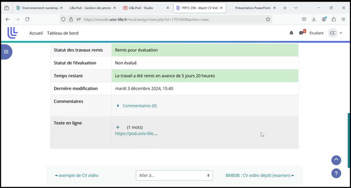Open the messaging panel showing 6 messages

pyautogui.click(x=301, y=33)
